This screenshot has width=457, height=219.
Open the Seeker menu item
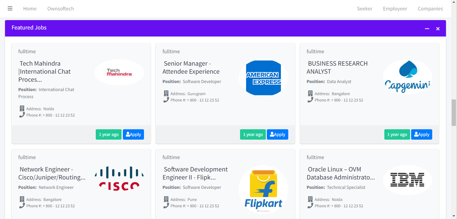(365, 9)
